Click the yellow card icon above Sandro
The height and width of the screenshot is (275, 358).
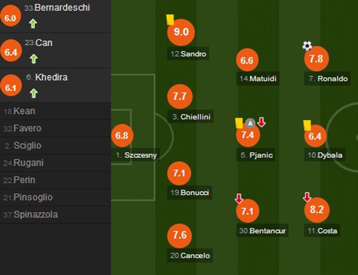(170, 20)
